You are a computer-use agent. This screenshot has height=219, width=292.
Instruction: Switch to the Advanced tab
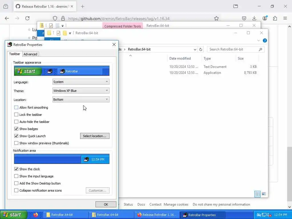pos(30,54)
